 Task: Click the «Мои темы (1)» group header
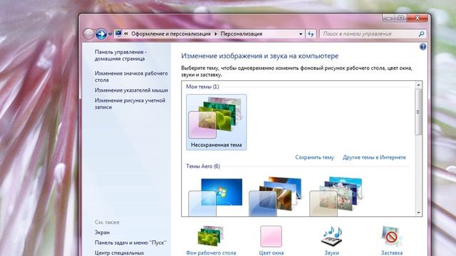[202, 87]
